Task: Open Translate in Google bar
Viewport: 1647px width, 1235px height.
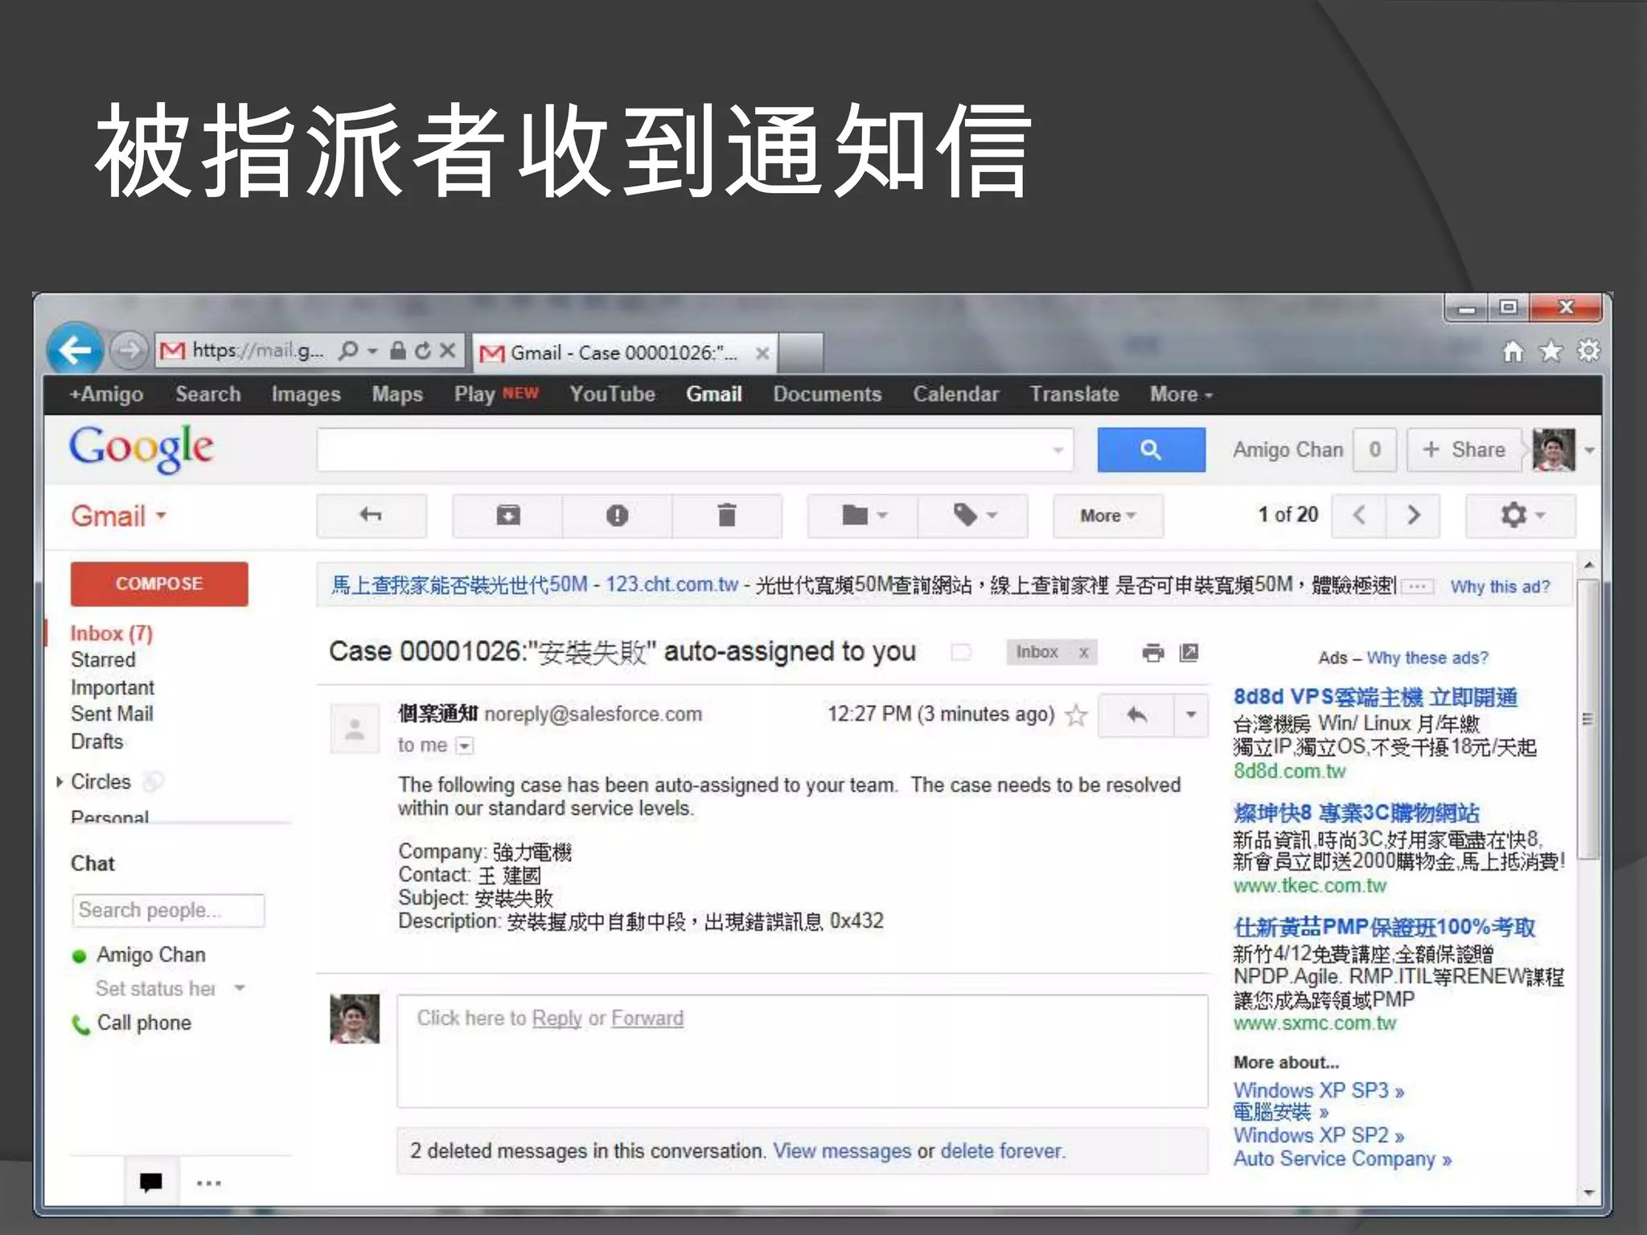Action: [1074, 395]
